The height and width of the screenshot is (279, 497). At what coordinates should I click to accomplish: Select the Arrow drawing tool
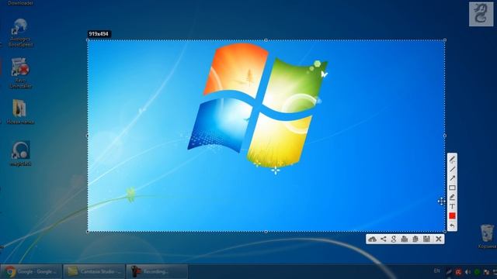point(452,178)
